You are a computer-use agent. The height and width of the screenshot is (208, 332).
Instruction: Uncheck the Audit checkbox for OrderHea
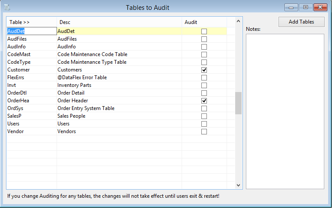point(204,101)
